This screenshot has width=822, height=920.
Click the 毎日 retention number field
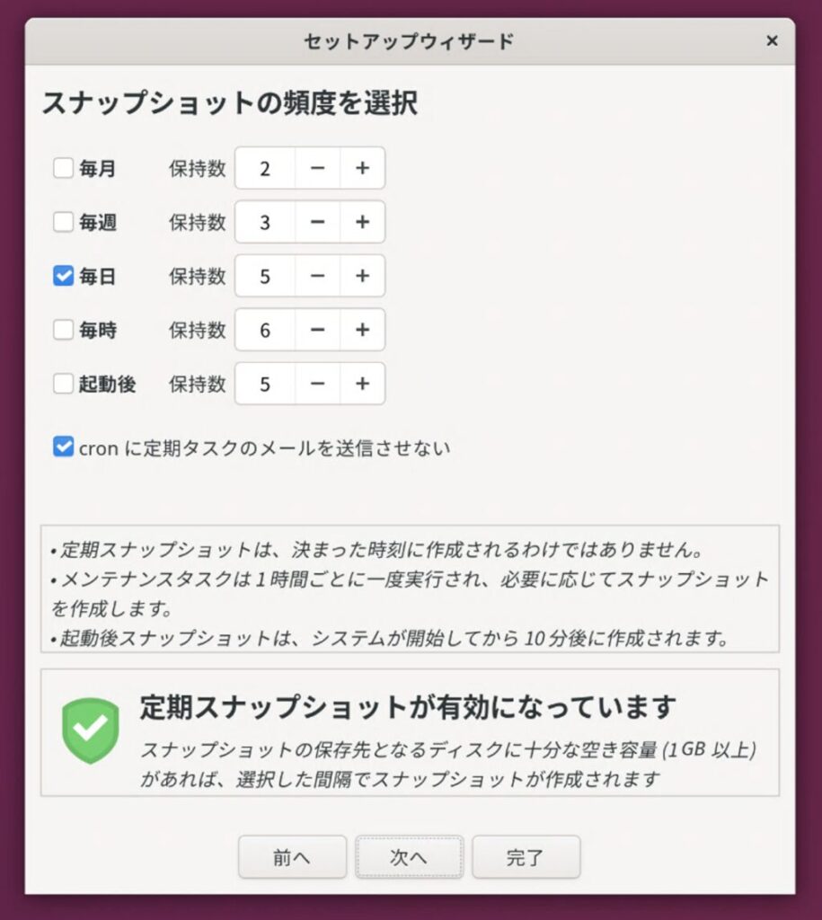tap(265, 276)
